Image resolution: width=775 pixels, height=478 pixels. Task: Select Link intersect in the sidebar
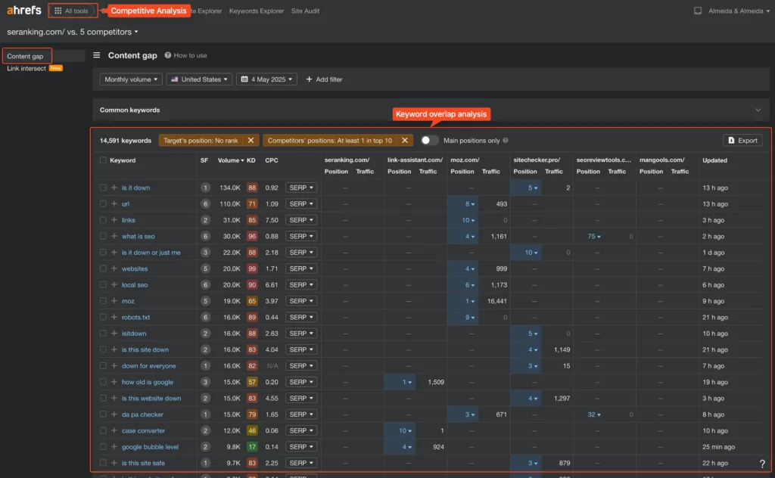tap(26, 69)
